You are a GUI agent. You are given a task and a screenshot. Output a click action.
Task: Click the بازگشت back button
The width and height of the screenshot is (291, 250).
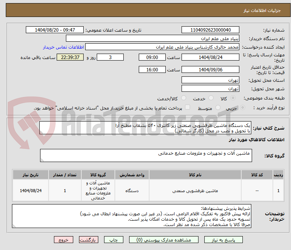pyautogui.click(x=88, y=240)
